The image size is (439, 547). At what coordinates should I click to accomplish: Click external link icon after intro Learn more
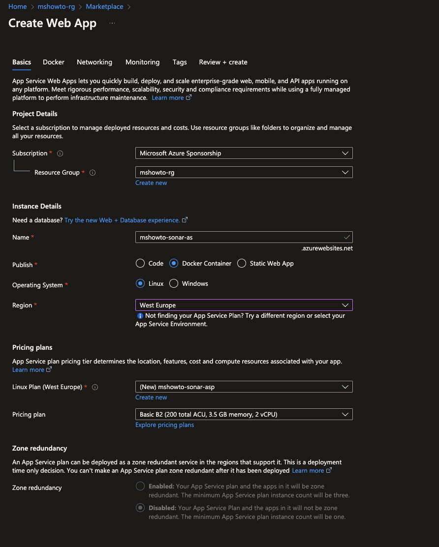click(x=189, y=98)
